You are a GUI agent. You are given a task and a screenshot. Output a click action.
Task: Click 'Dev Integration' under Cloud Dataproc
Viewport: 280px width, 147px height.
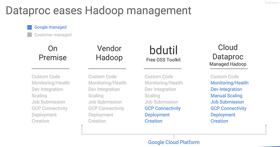(226, 89)
